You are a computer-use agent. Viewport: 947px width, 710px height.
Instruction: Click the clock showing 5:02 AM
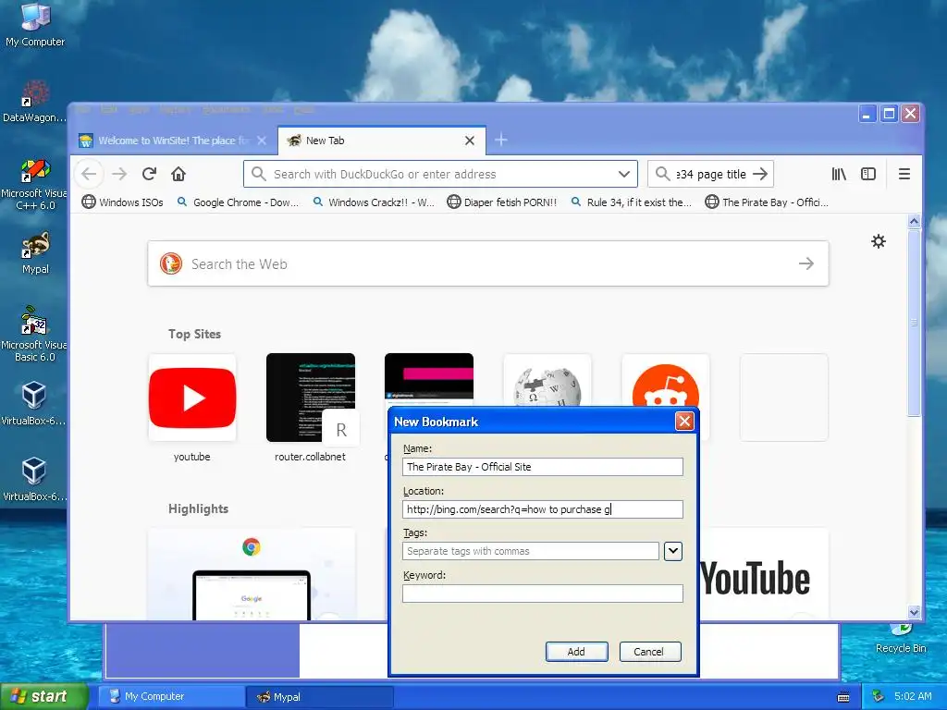(913, 696)
